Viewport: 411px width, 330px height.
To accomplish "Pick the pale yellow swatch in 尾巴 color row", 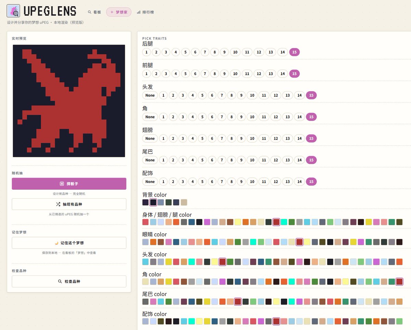I will 276,302.
